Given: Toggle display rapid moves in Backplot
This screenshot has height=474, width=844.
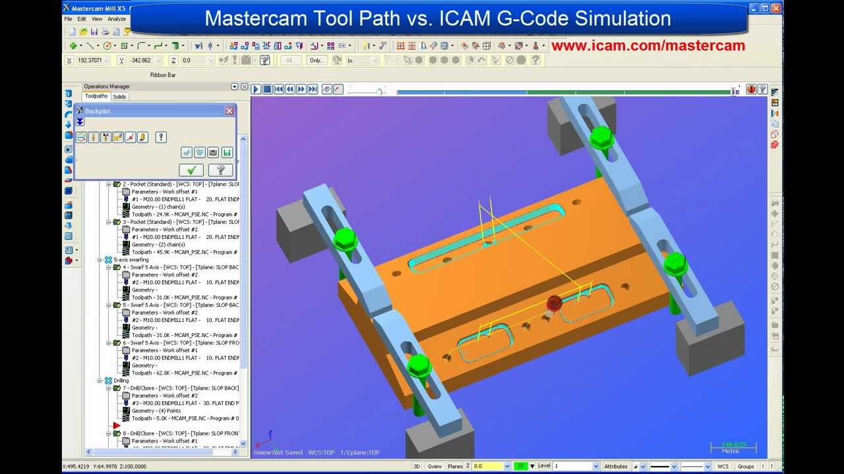Looking at the screenshot, I should [118, 137].
